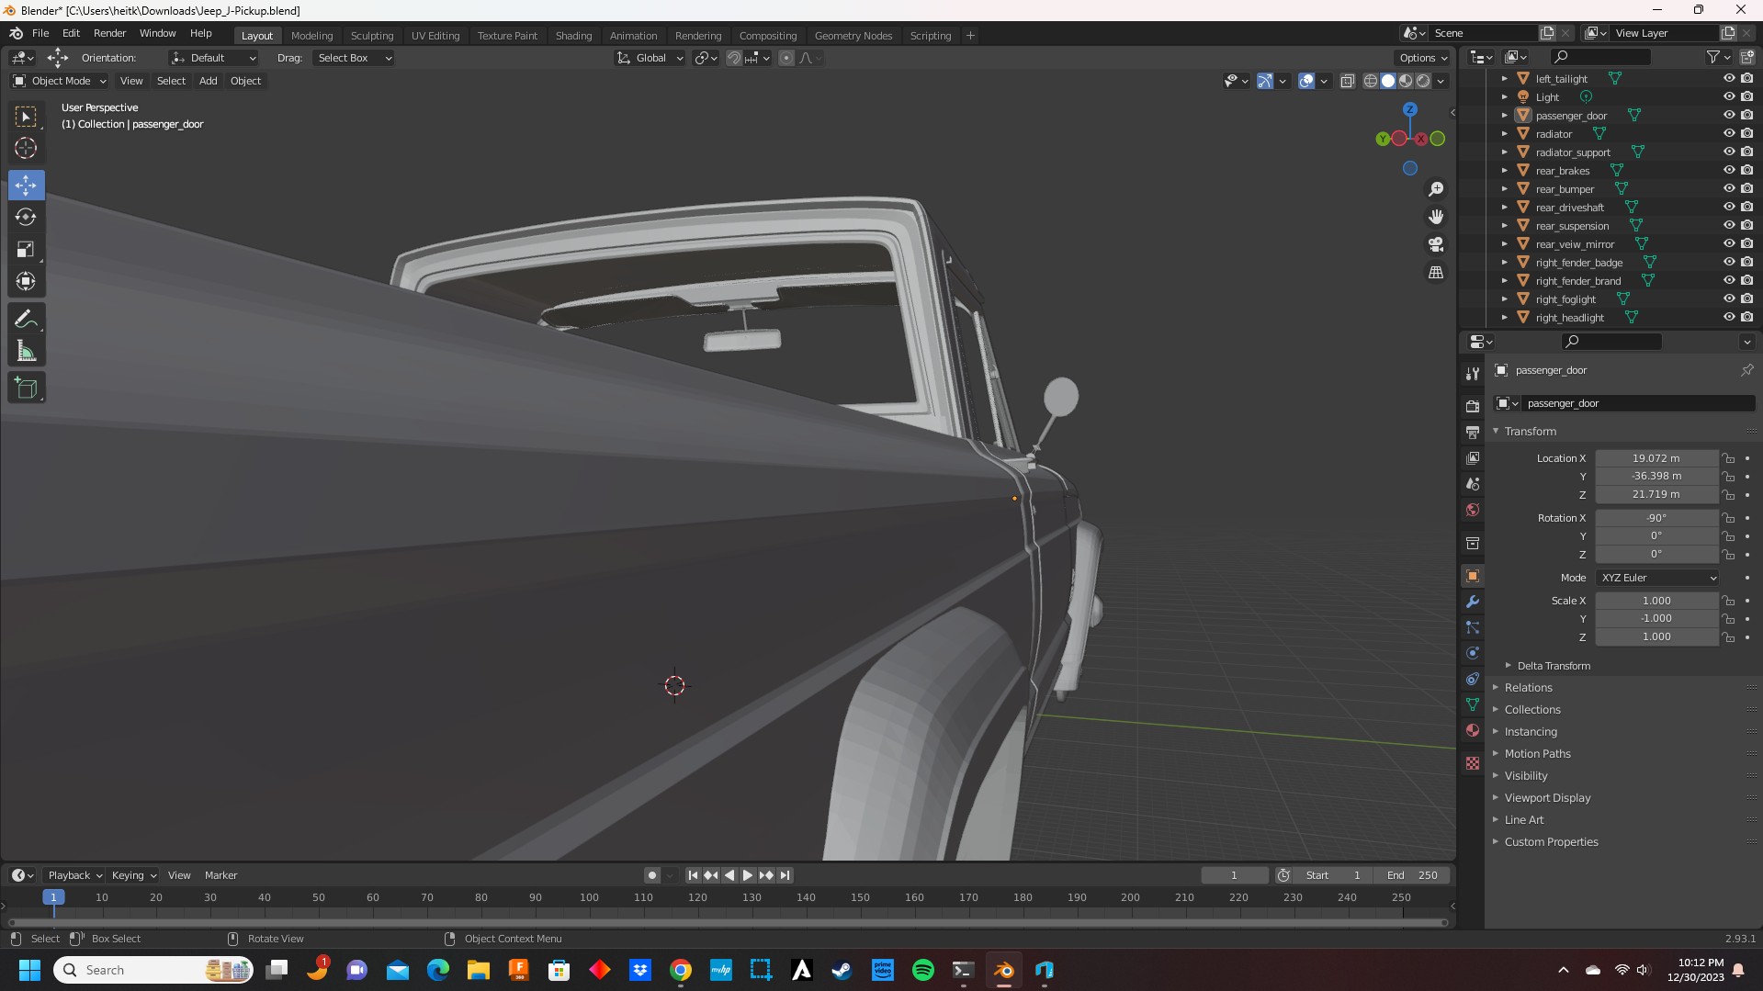Select the Scale tool

(x=26, y=250)
